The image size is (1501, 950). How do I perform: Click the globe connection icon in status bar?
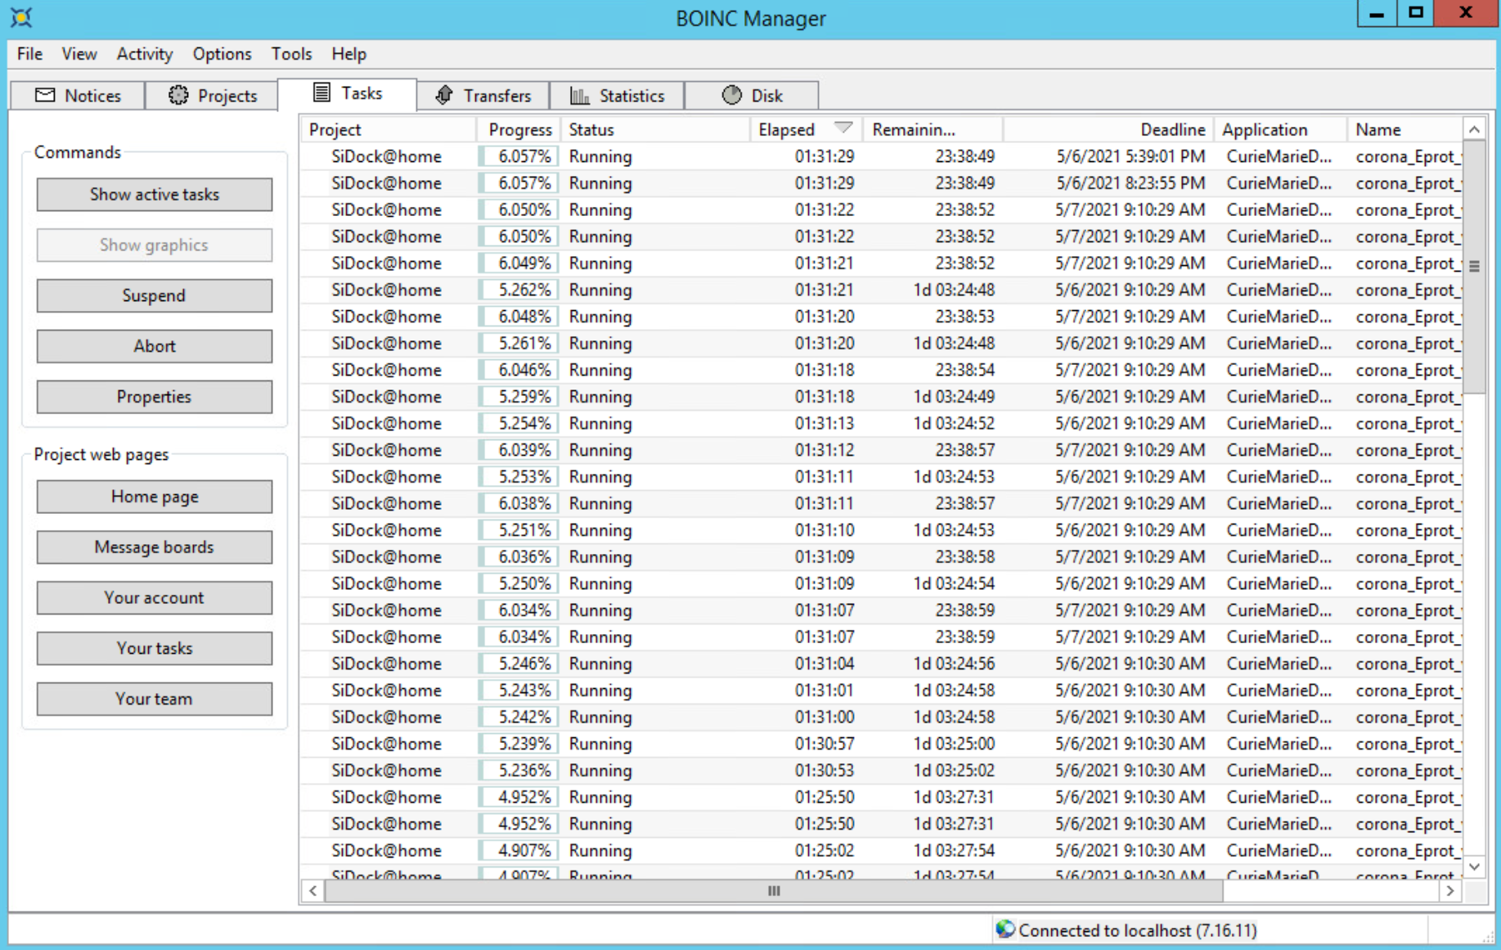[1005, 930]
